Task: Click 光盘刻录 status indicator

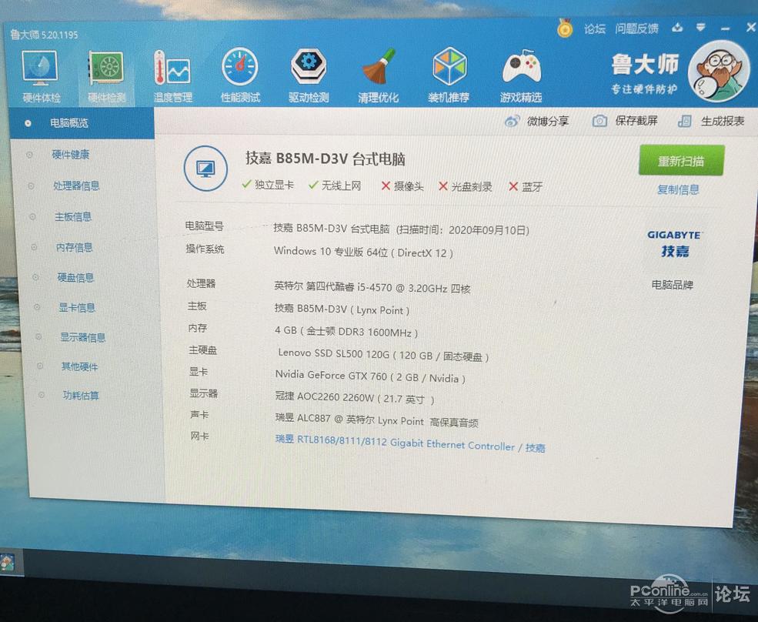Action: coord(465,187)
